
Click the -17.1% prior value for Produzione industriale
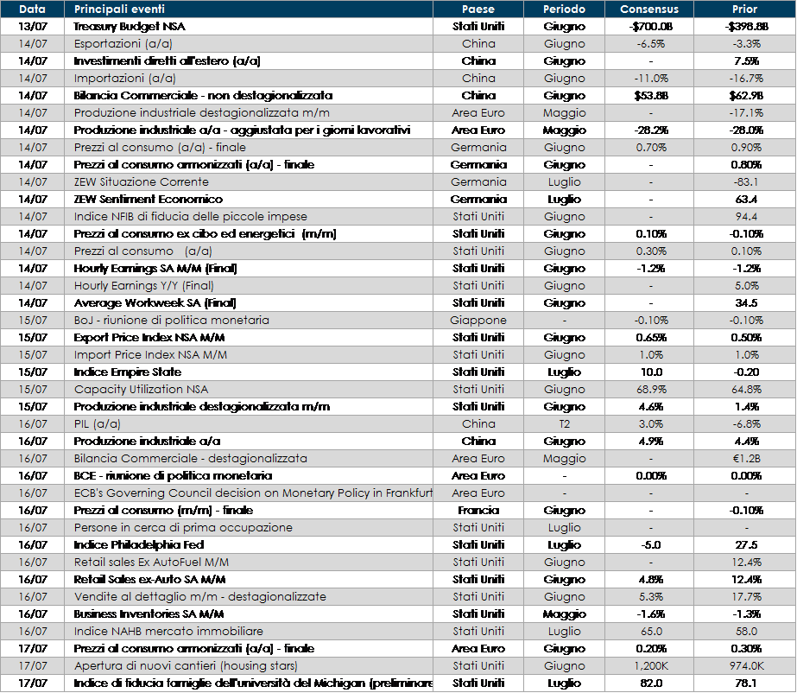(x=744, y=113)
